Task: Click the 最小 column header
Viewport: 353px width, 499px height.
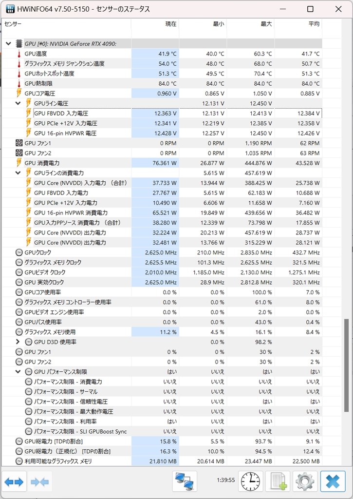Action: pyautogui.click(x=203, y=28)
